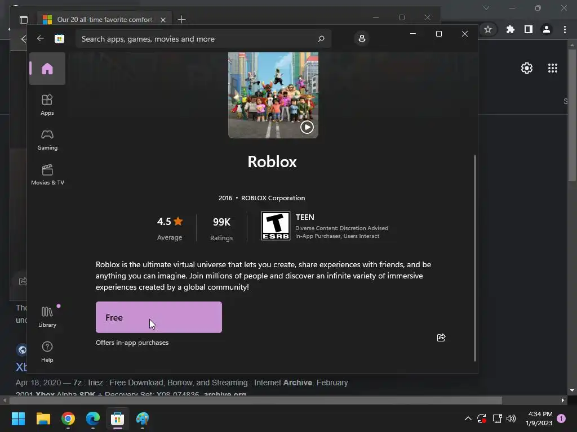Click the Free button to get Roblox

tap(158, 317)
